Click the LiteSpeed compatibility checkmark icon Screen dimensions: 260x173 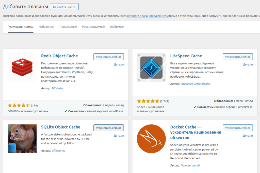(195, 107)
